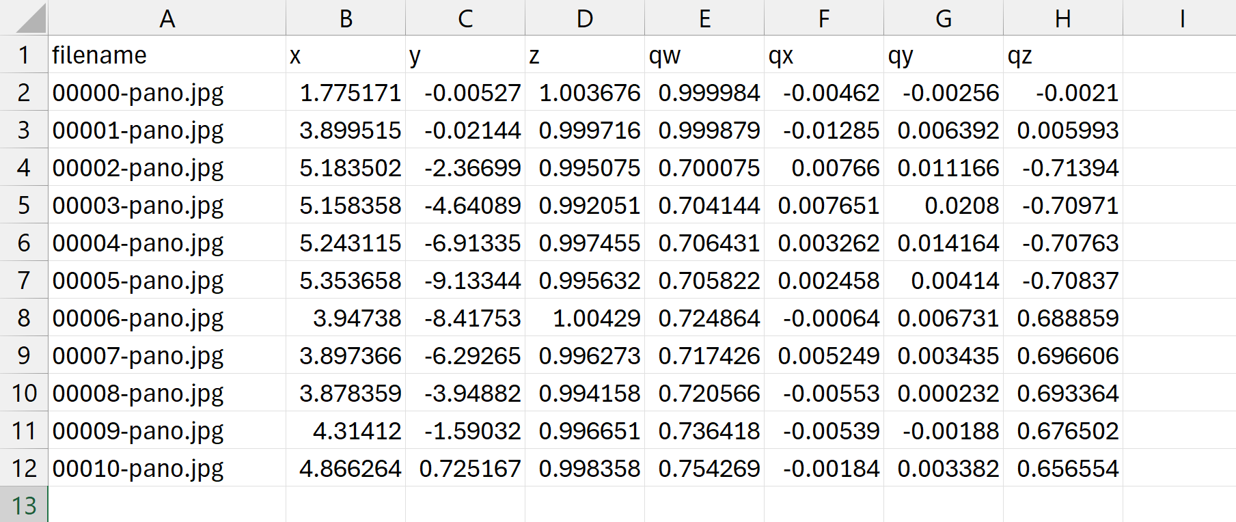Select cell 00001-pano.jpg
Image resolution: width=1236 pixels, height=522 pixels.
(167, 129)
